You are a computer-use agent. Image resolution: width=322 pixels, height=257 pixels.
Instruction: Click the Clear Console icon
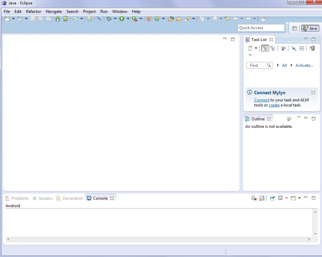tap(254, 198)
